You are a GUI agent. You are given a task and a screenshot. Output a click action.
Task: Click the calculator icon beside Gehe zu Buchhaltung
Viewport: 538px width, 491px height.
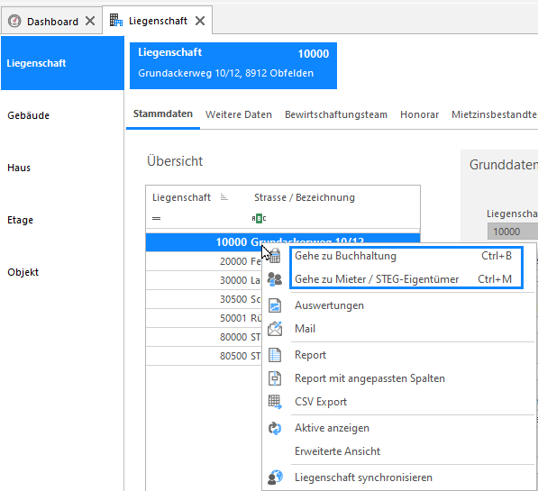point(275,256)
